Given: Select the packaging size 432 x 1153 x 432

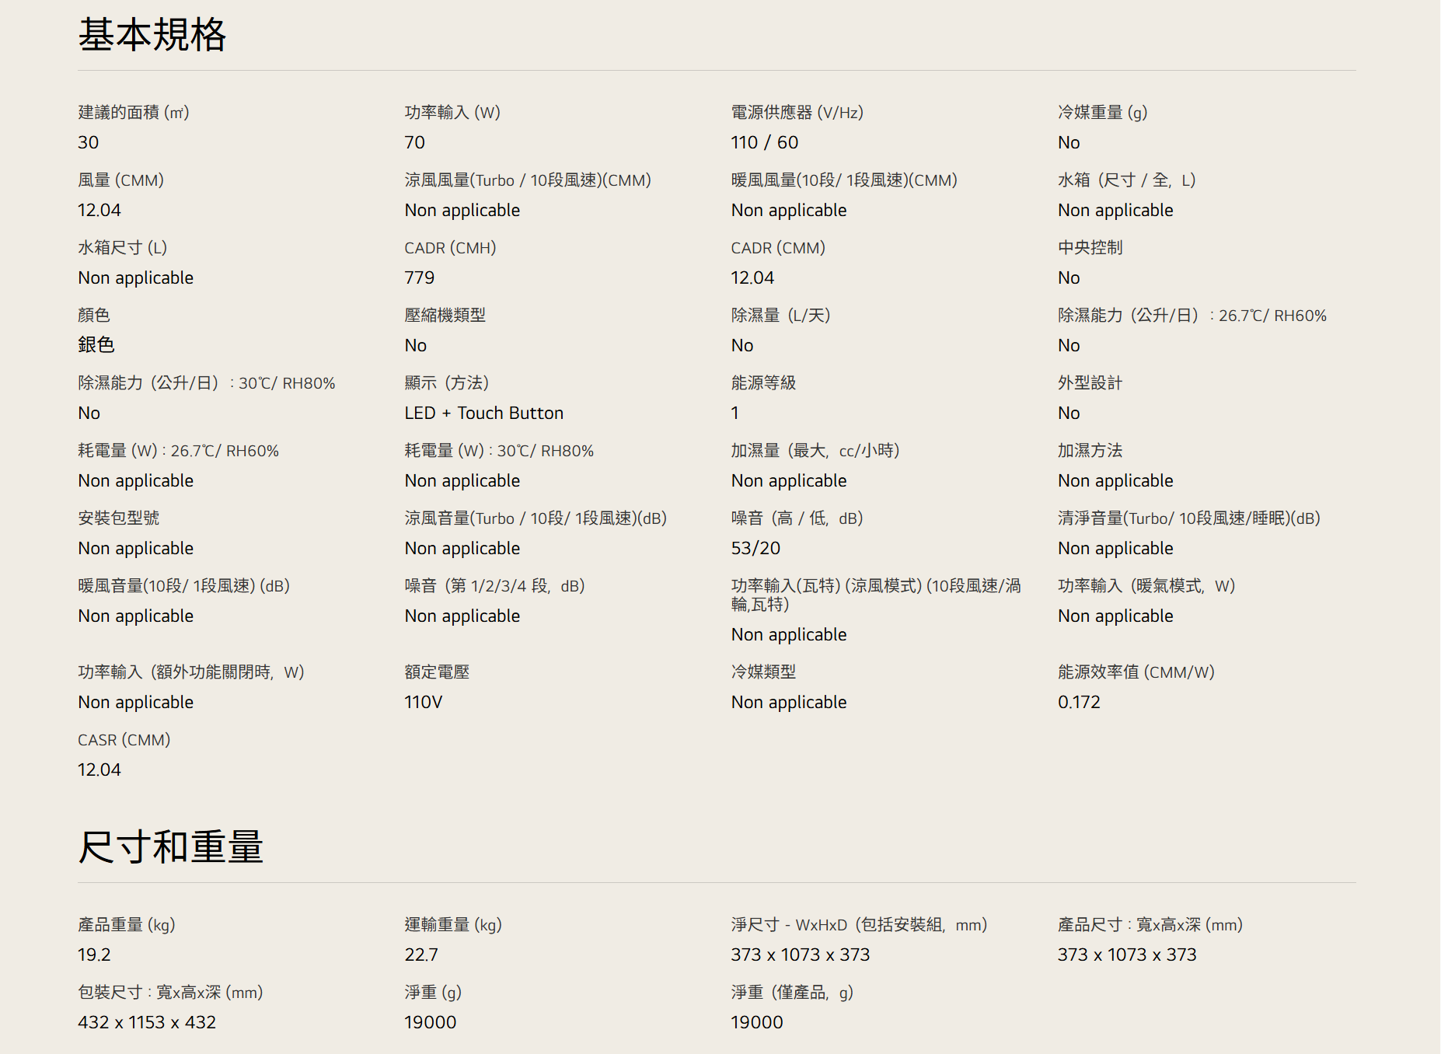Looking at the screenshot, I should pos(147,1023).
